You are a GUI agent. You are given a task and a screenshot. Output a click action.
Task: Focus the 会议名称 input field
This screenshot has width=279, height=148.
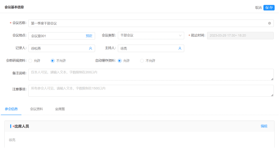[151, 23]
